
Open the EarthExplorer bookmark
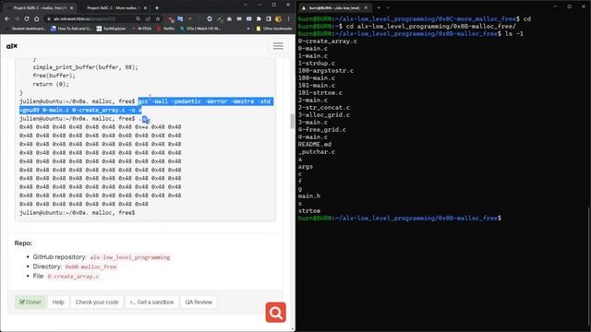111,29
